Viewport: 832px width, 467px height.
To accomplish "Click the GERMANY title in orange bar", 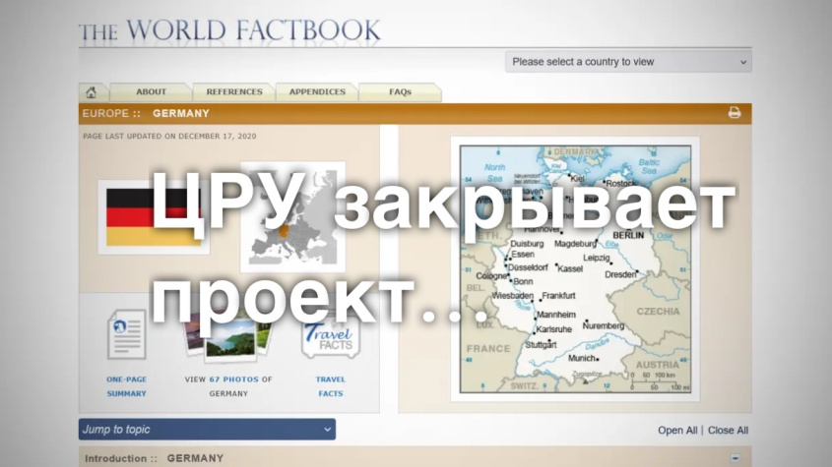I will click(x=181, y=113).
